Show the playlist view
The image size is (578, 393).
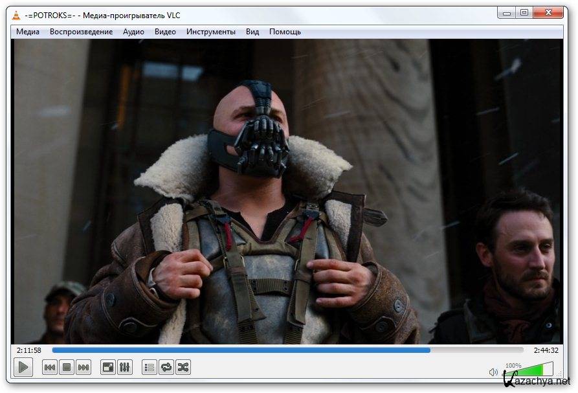tap(150, 368)
